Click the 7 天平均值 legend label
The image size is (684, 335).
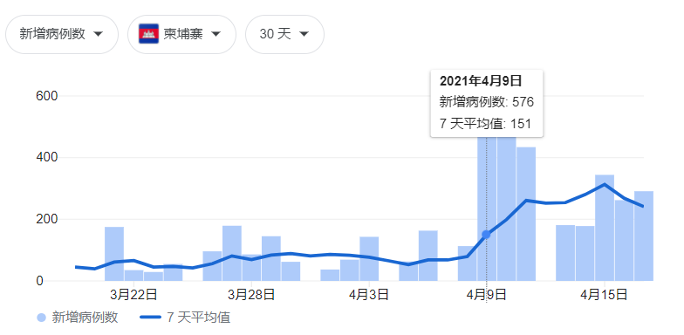coord(199,318)
